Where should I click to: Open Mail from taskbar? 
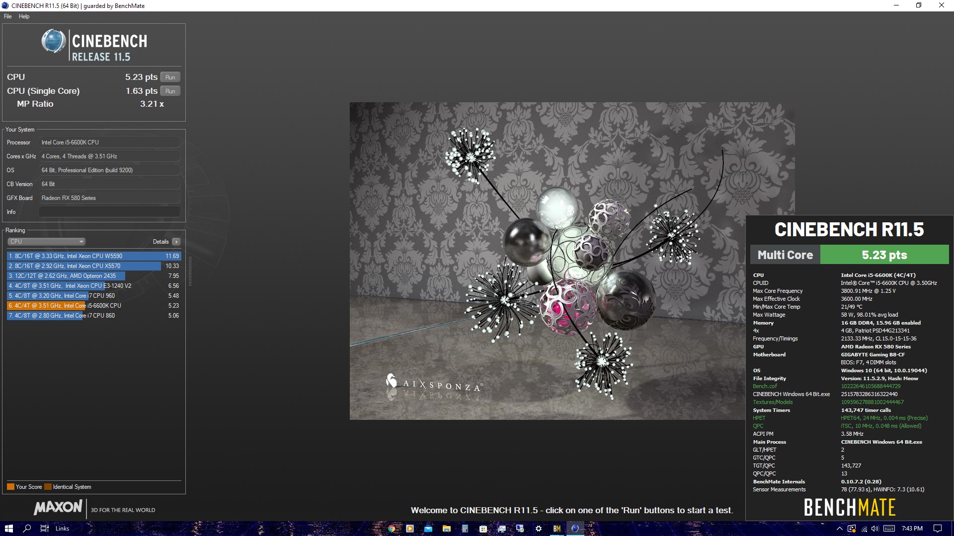[x=428, y=529]
